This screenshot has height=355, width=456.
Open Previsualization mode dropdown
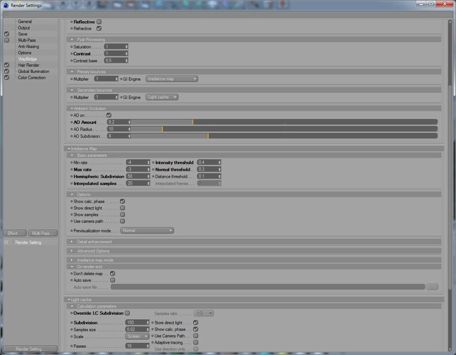point(147,231)
